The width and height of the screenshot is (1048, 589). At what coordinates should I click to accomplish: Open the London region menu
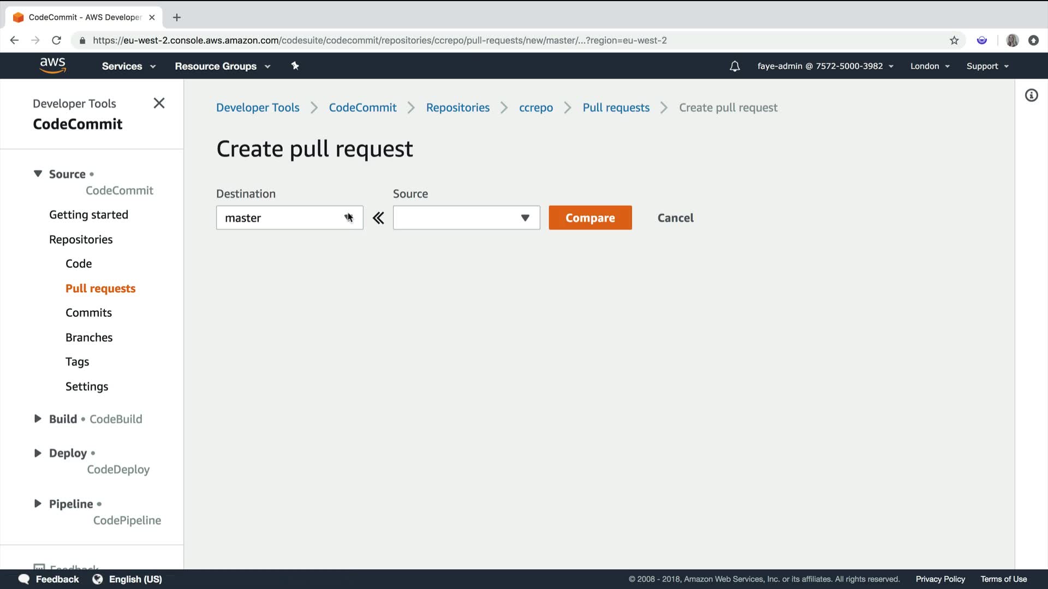point(930,66)
